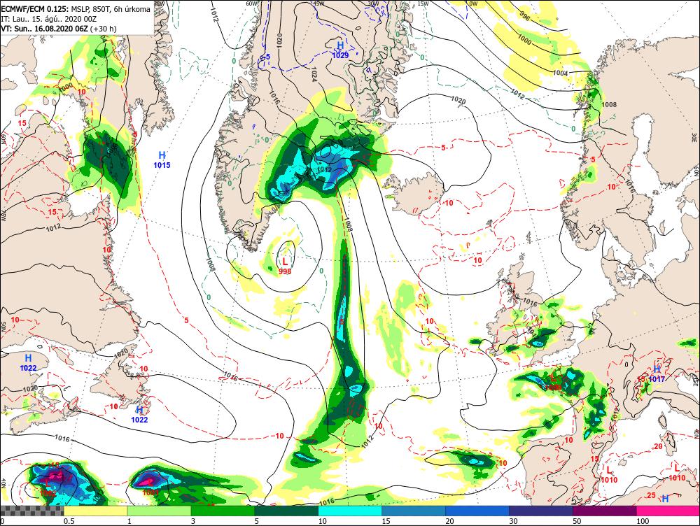This screenshot has height=526, width=700.
Task: Click the steel blue 15–20 mm legend swatch
Action: point(414,511)
